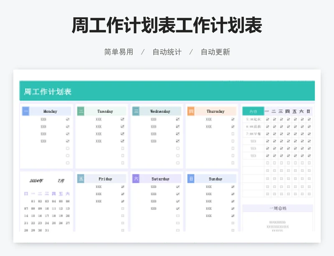The image size is (334, 256).
Task: Select the Monday header cell
Action: 50,111
